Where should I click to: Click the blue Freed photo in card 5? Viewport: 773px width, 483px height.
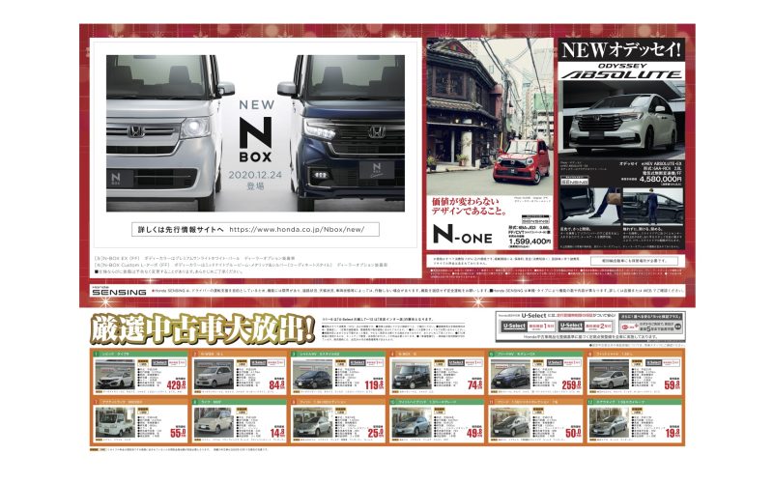point(510,374)
